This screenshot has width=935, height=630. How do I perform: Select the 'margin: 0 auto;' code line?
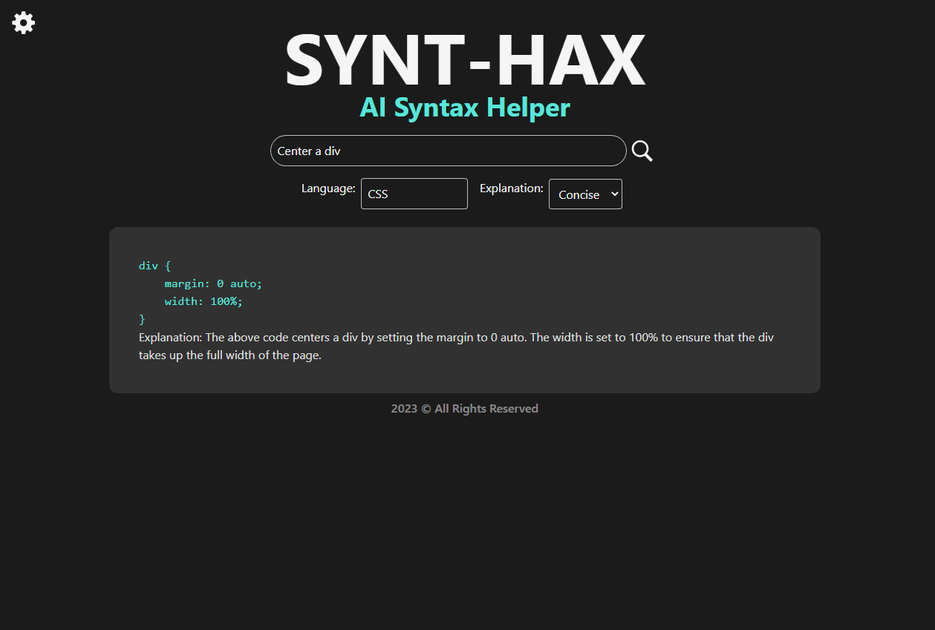[212, 283]
